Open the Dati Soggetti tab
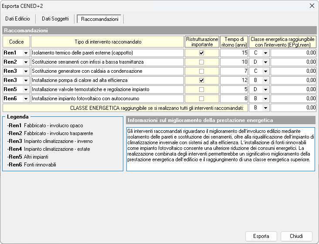Viewport: 319px width, 244px height. (55, 19)
